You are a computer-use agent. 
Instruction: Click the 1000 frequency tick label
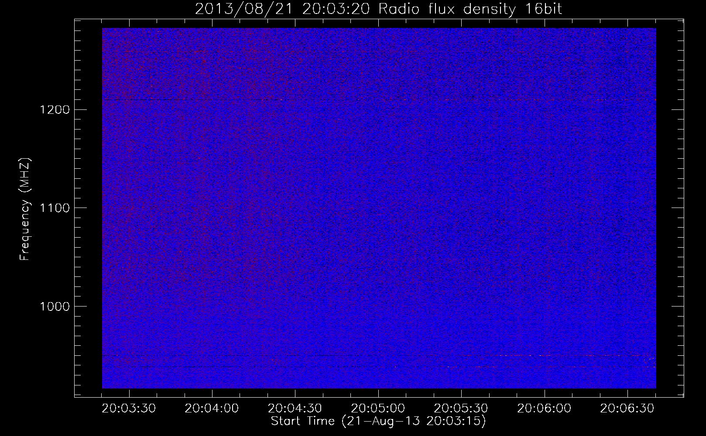pyautogui.click(x=55, y=307)
